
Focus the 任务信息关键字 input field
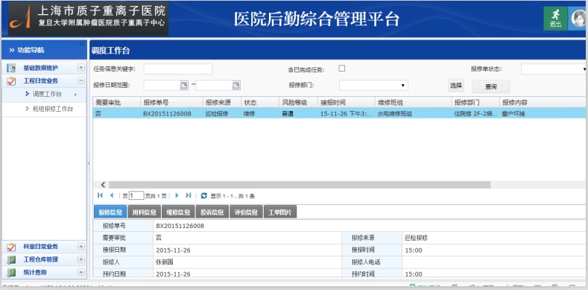click(178, 69)
